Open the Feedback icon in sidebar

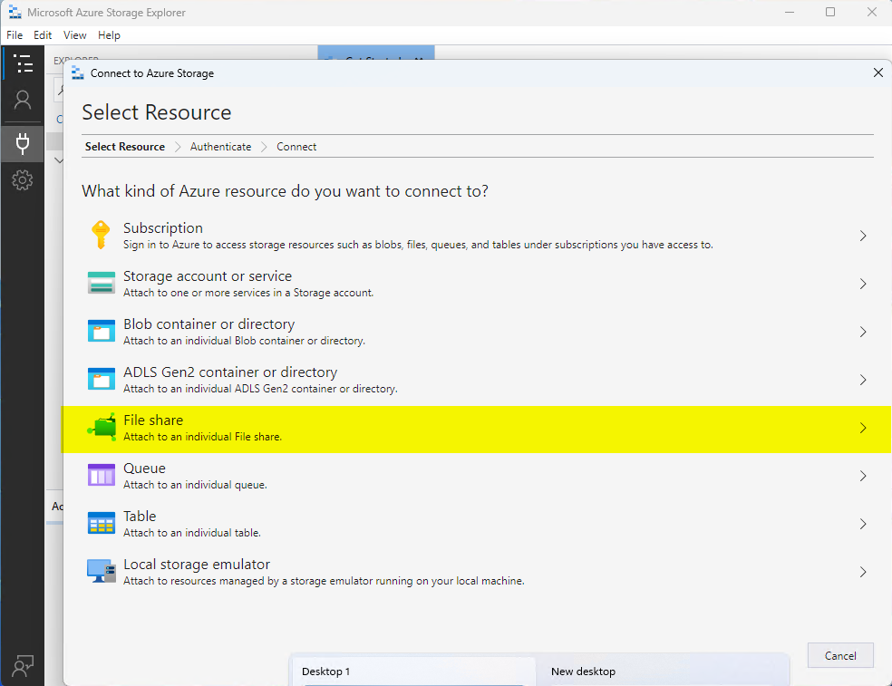click(x=23, y=666)
